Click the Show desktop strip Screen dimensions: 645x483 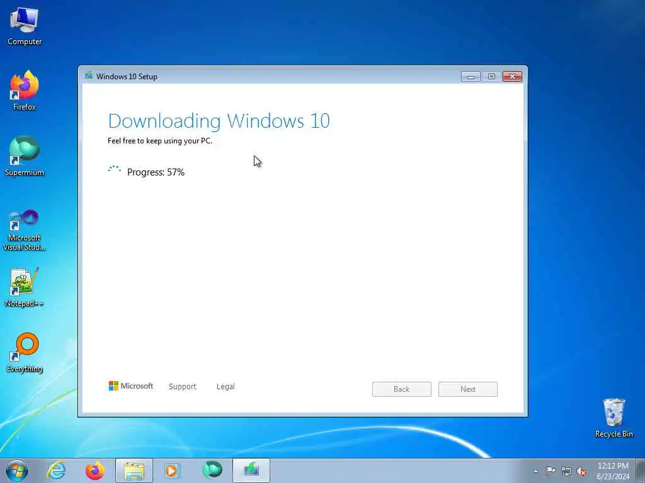point(641,471)
